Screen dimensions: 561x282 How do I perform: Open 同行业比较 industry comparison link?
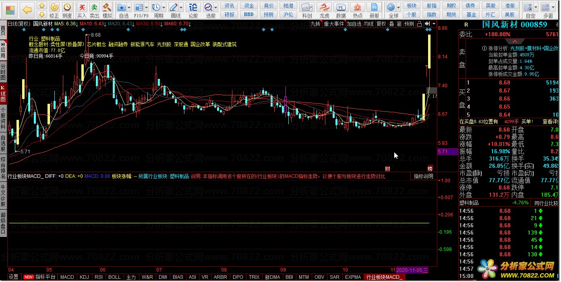[546, 203]
